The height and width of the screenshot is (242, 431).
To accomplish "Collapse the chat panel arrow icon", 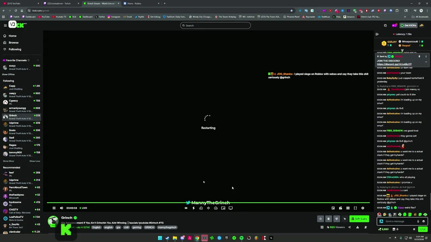I will [377, 34].
